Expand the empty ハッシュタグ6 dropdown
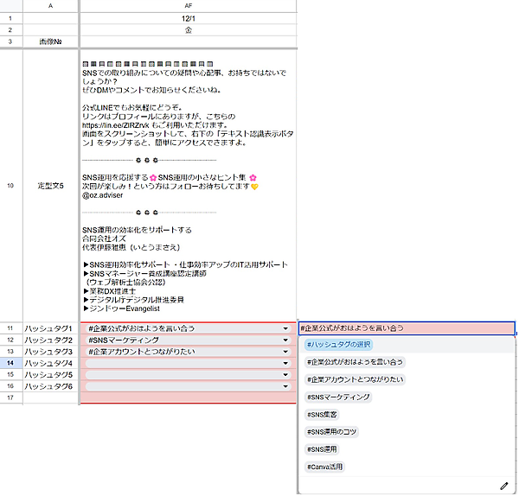Viewport: 519px width, 496px height. (x=285, y=388)
